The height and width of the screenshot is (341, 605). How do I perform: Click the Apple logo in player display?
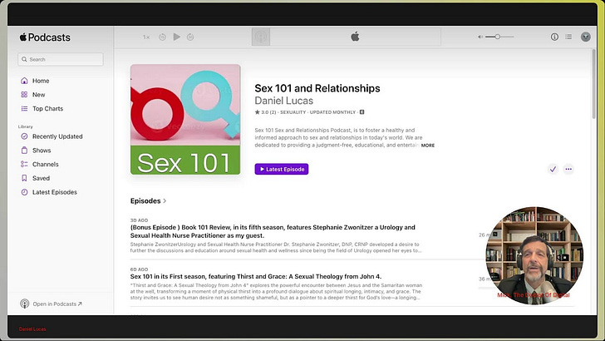point(355,37)
